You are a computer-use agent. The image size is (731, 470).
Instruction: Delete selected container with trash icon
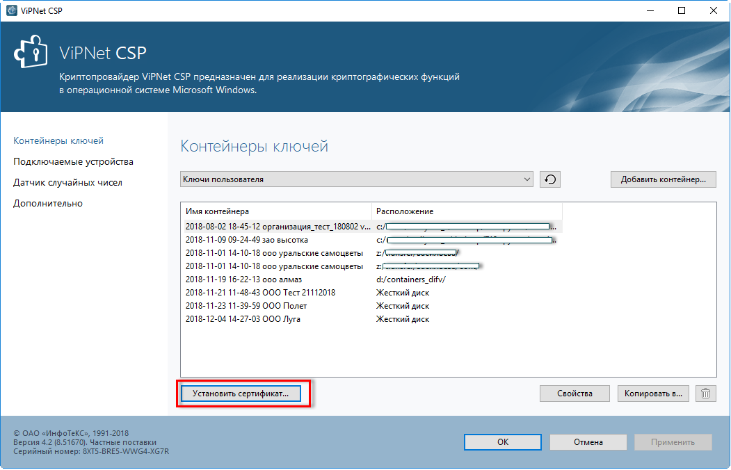click(x=705, y=394)
